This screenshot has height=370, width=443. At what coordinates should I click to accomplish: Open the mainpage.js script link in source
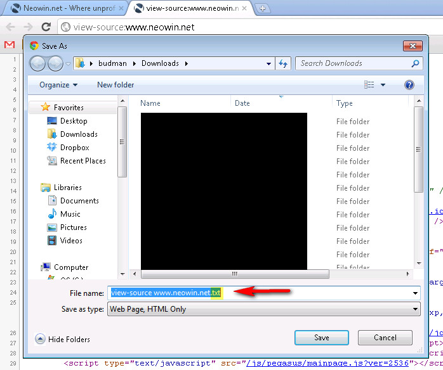tap(327, 363)
